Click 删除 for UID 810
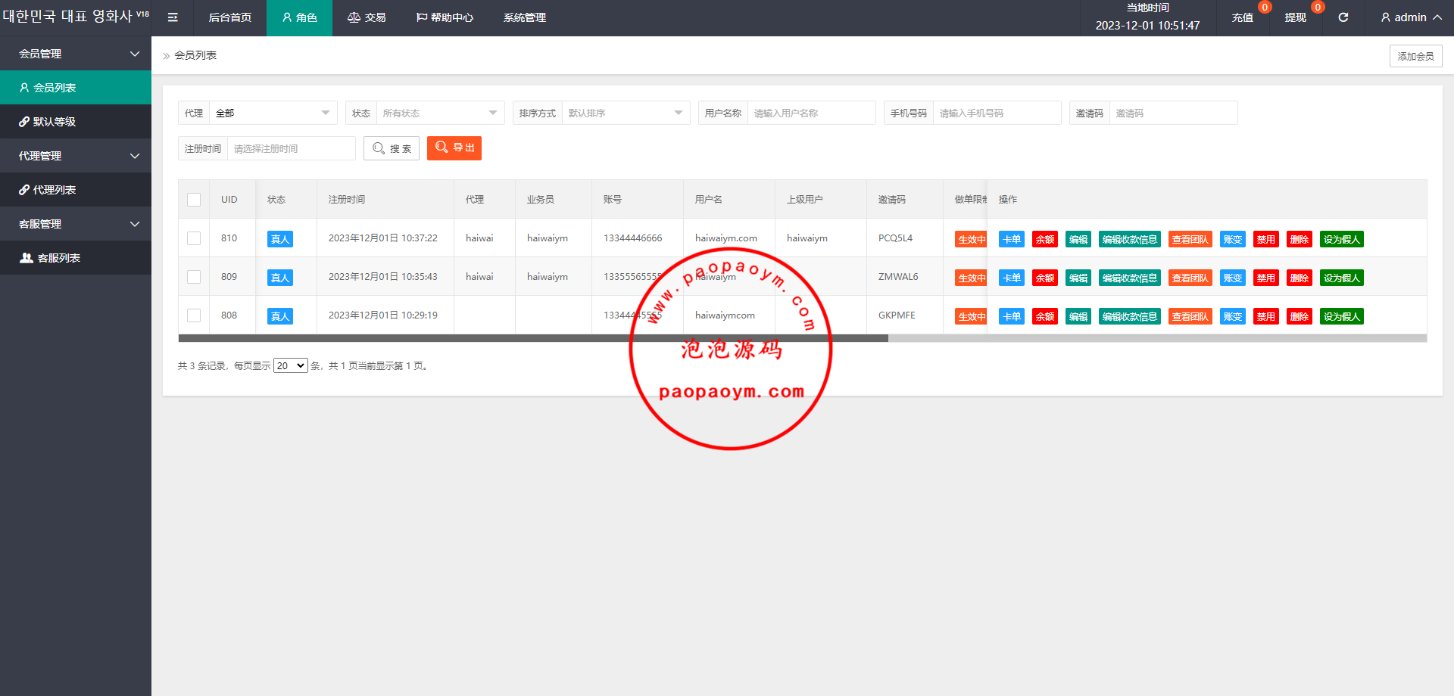Viewport: 1454px width, 696px height. point(1300,239)
